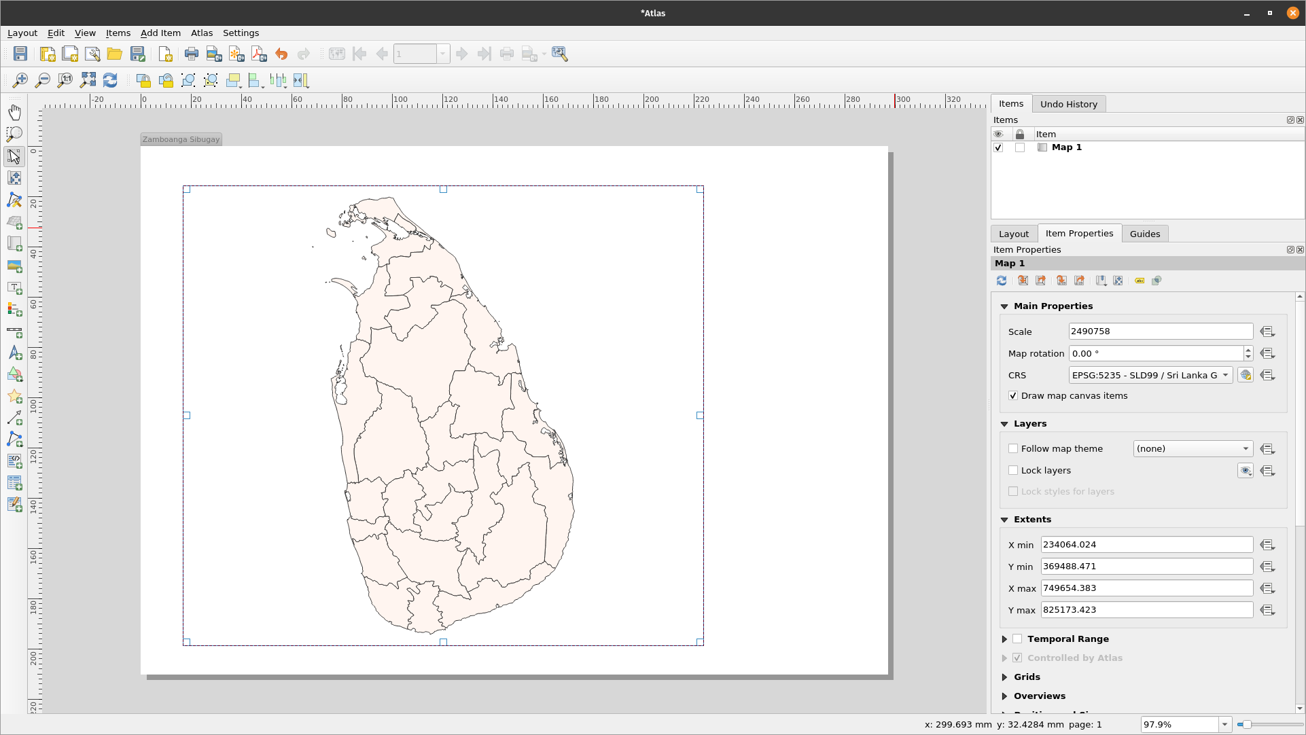Export layout as SVG
The width and height of the screenshot is (1306, 735).
click(236, 54)
